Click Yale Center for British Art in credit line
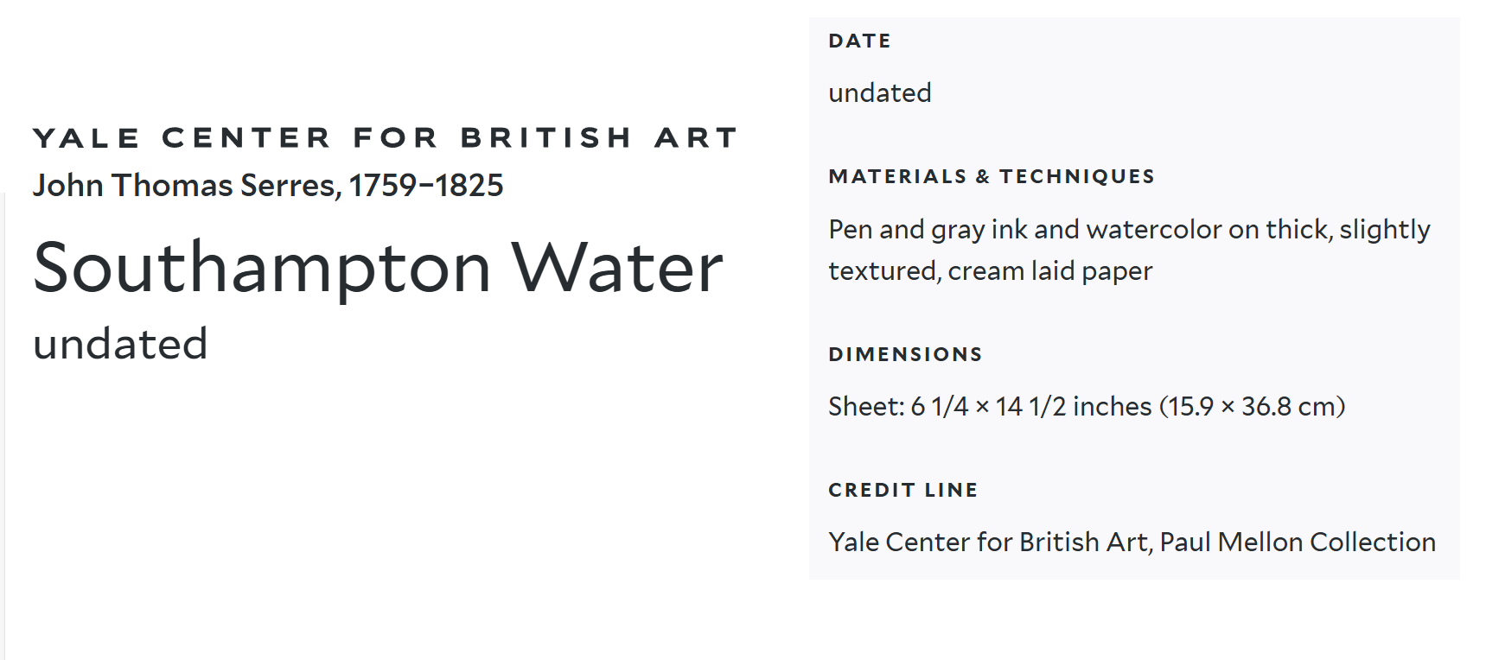The image size is (1486, 660). pyautogui.click(x=988, y=543)
